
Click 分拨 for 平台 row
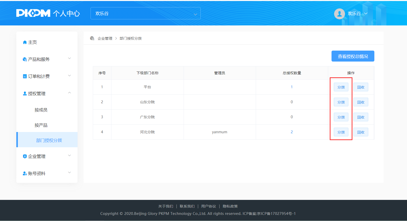341,87
